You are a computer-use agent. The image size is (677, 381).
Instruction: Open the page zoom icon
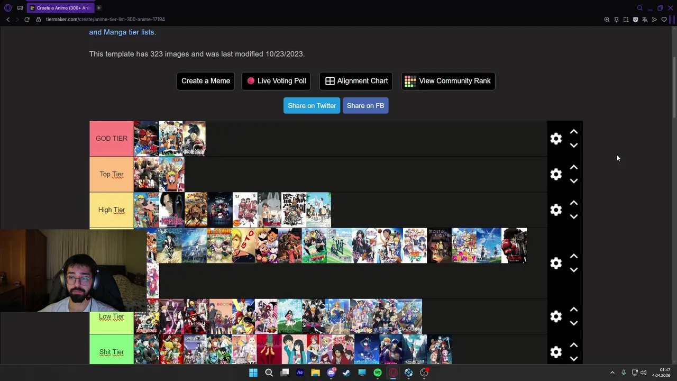(607, 20)
